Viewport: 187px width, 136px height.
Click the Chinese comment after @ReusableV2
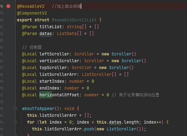point(66,6)
